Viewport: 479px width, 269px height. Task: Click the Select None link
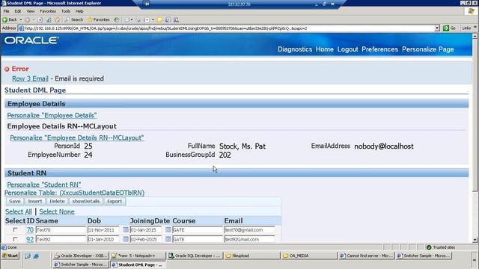coord(57,211)
